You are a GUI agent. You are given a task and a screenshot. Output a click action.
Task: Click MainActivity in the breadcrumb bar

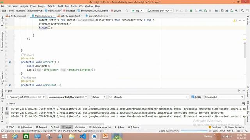pos(53,10)
